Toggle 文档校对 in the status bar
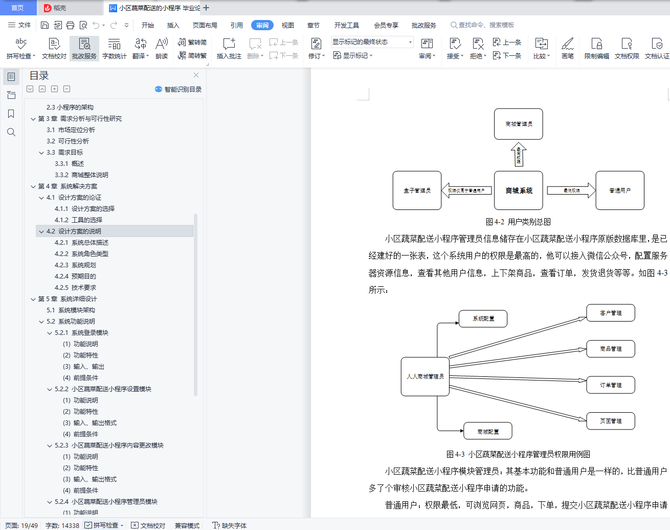Image resolution: width=670 pixels, height=530 pixels. pos(148,525)
